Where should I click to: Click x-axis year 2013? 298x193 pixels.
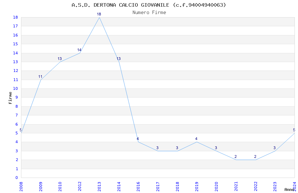(x=99, y=186)
